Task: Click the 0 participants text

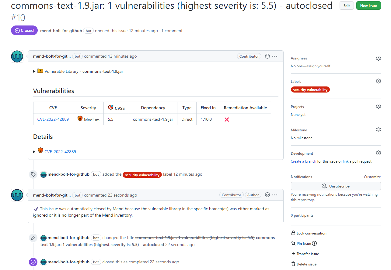Action: click(302, 215)
